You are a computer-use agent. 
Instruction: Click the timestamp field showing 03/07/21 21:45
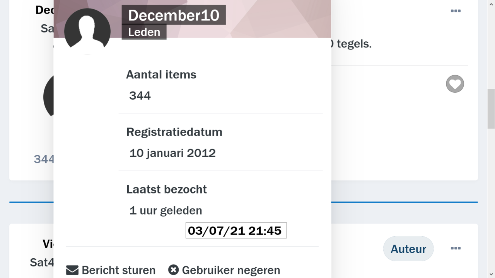click(x=236, y=230)
